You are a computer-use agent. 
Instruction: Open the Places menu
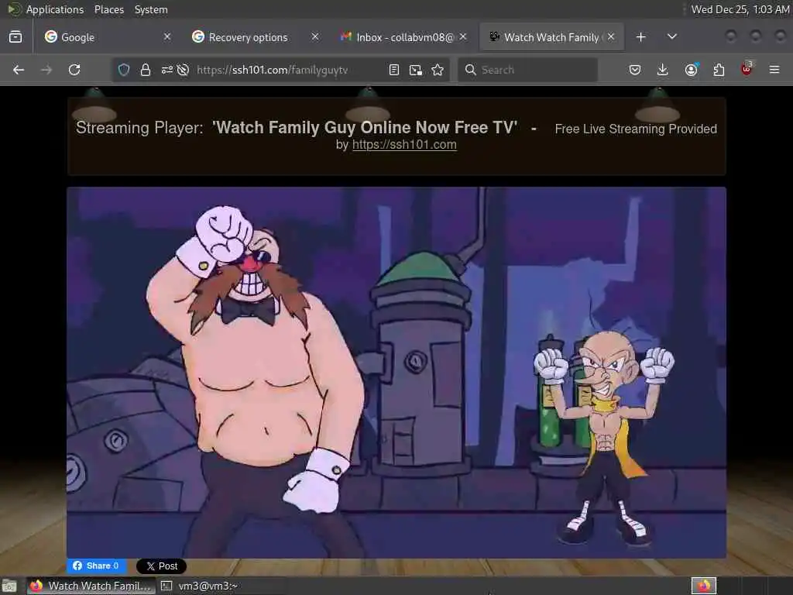tap(108, 9)
